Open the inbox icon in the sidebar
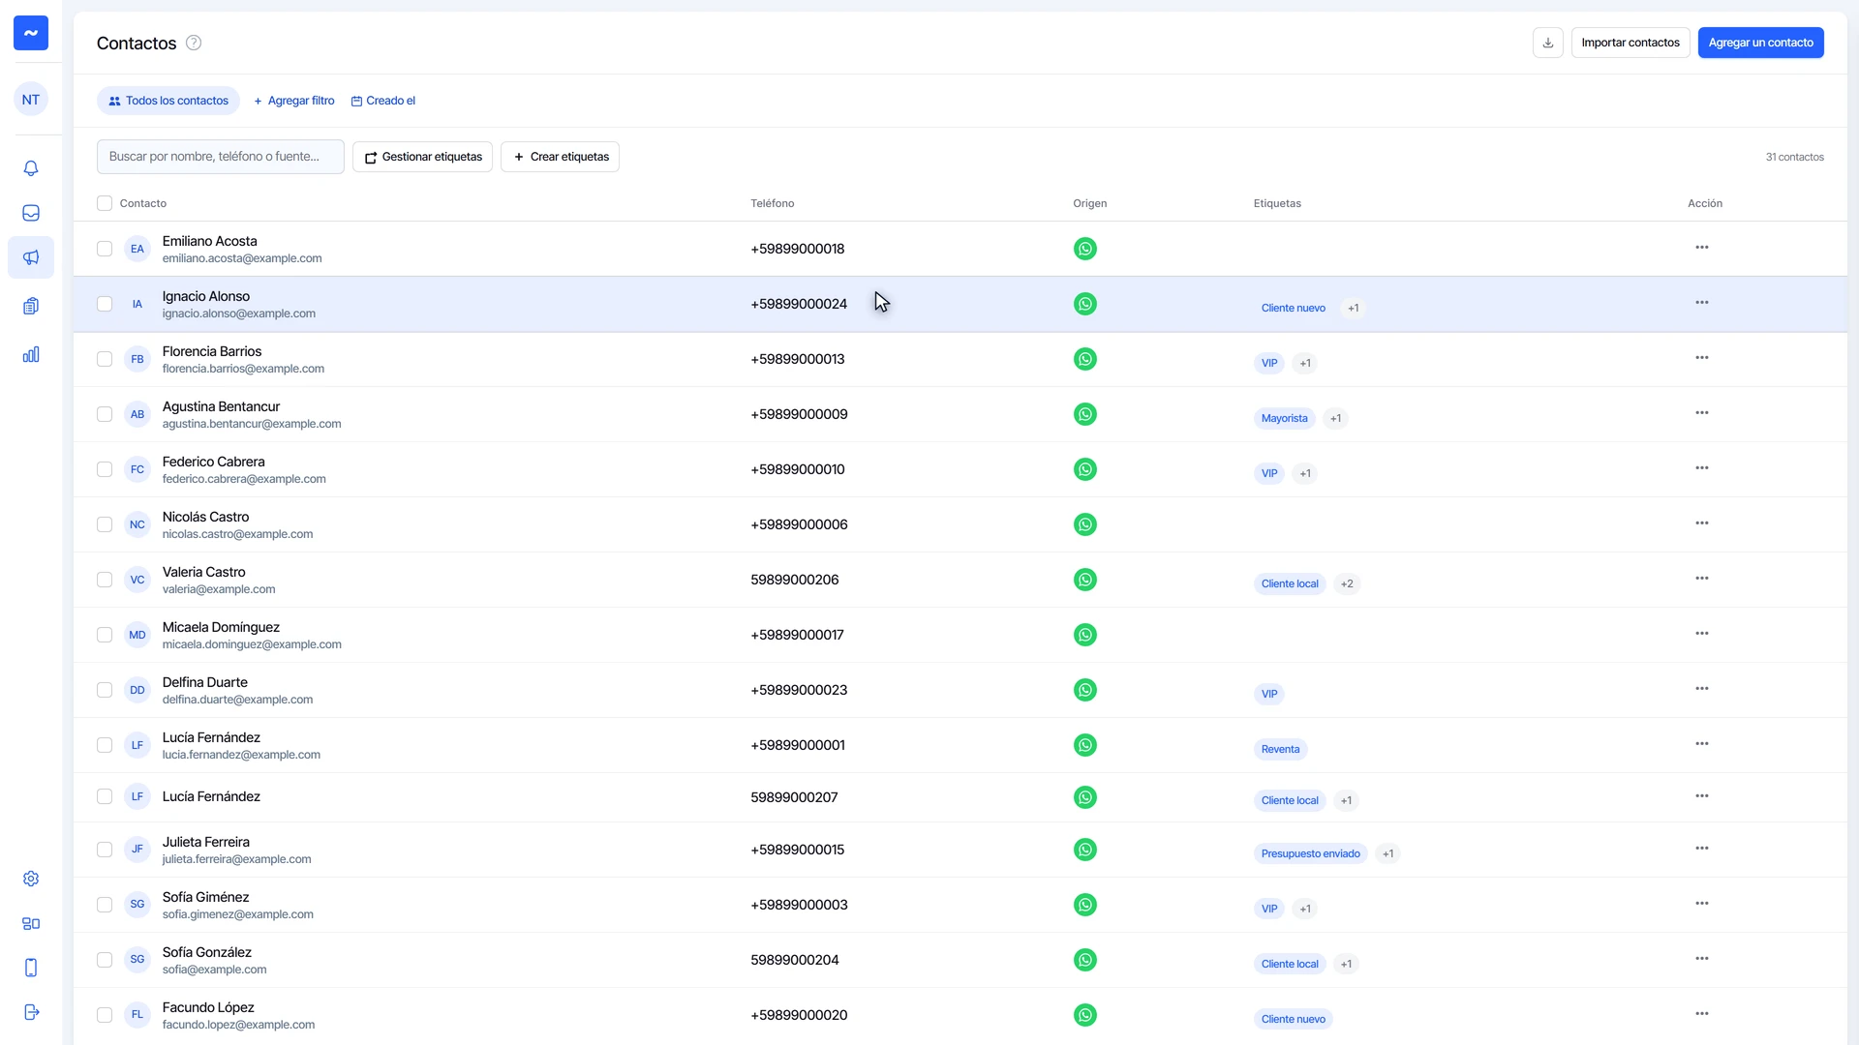The height and width of the screenshot is (1045, 1859). point(31,213)
